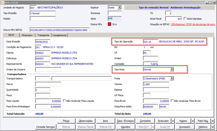Open the 328-Rejeicao SEFAZ situation link

[193, 24]
